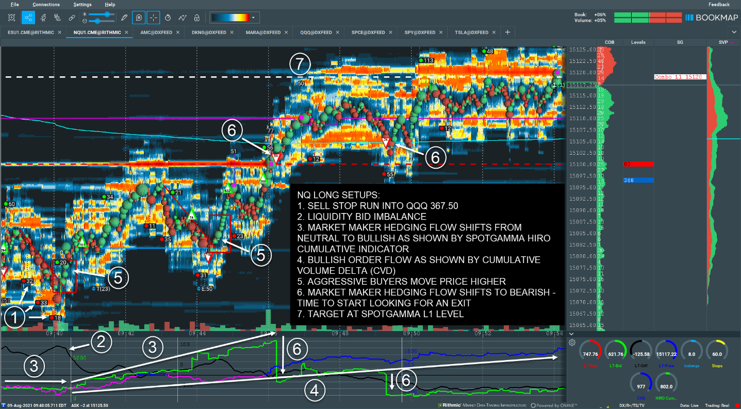Close the TSLA@DXFEED tab
This screenshot has width=741, height=409.
(x=493, y=32)
